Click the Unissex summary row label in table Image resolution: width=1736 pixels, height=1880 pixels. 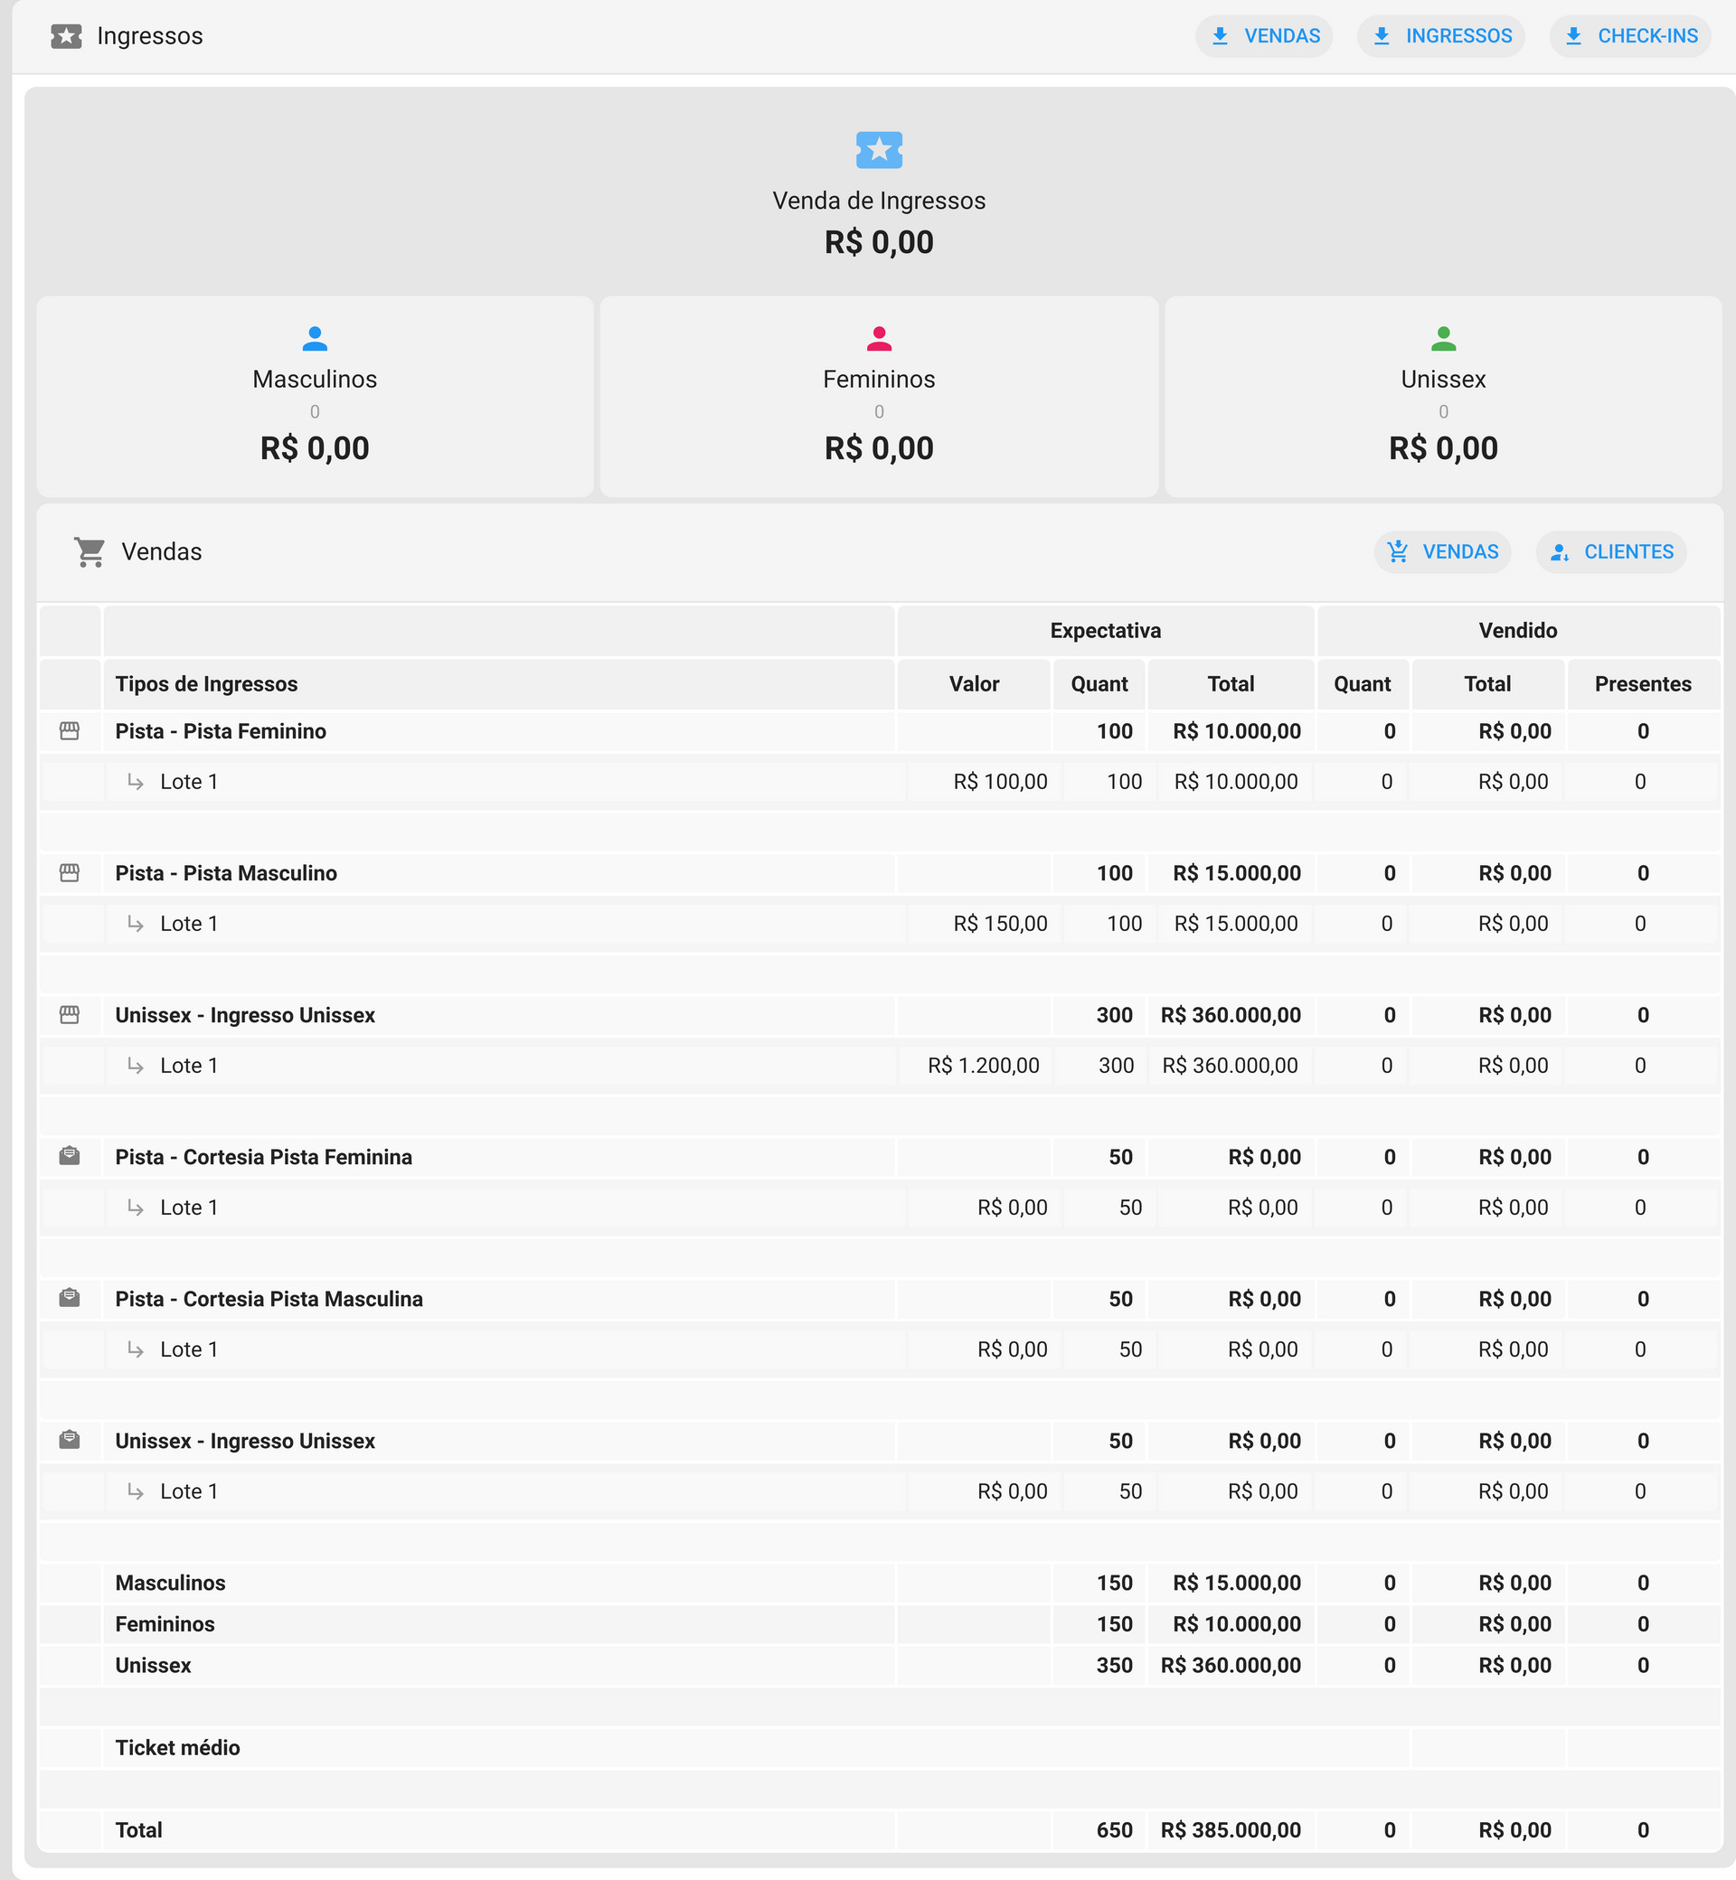(x=153, y=1665)
